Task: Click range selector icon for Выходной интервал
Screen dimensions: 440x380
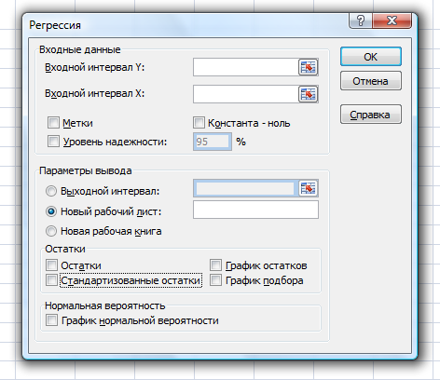Action: 309,188
